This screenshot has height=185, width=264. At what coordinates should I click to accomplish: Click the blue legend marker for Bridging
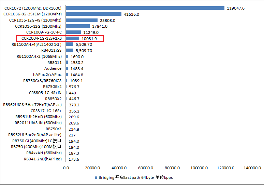pos(96,178)
